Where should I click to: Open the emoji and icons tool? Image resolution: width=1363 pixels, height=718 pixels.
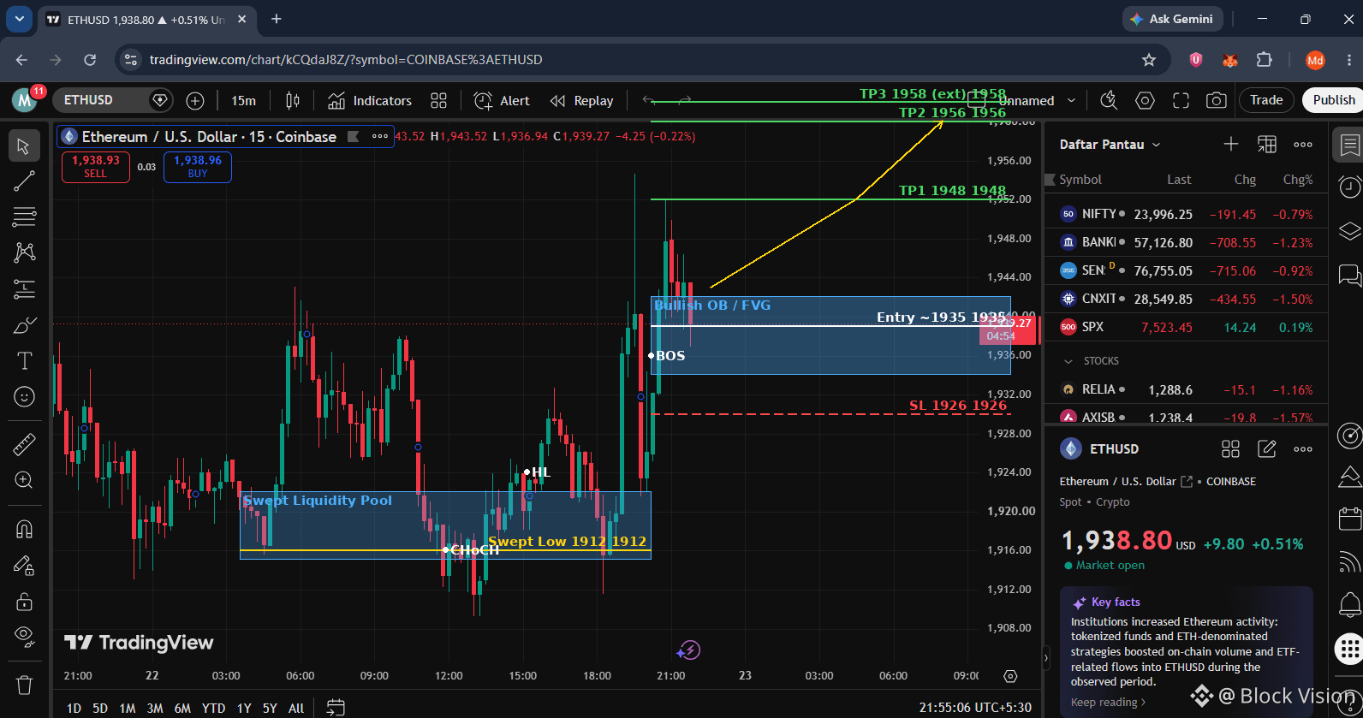[x=24, y=397]
